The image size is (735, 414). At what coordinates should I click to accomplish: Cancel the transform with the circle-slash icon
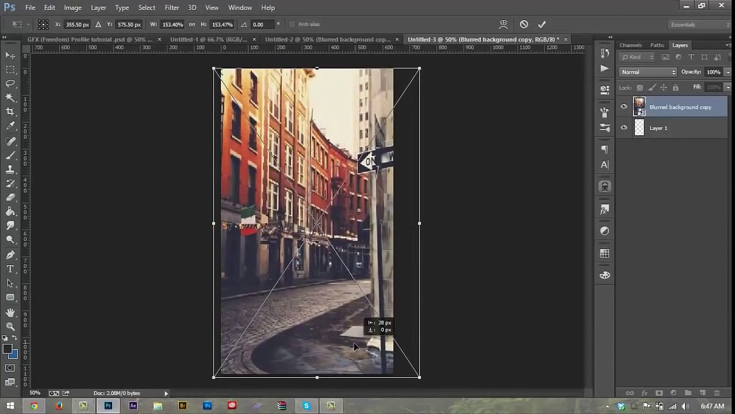pos(524,24)
